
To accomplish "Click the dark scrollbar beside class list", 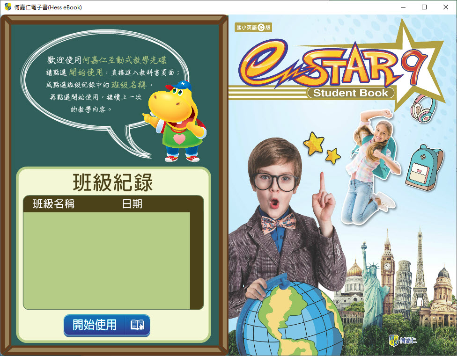I will [x=197, y=260].
